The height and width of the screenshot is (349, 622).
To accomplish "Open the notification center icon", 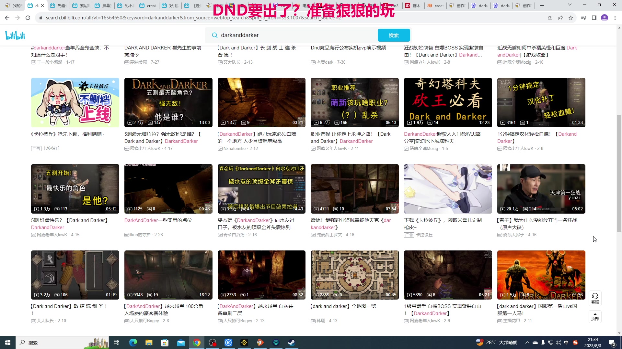I will coord(612,343).
